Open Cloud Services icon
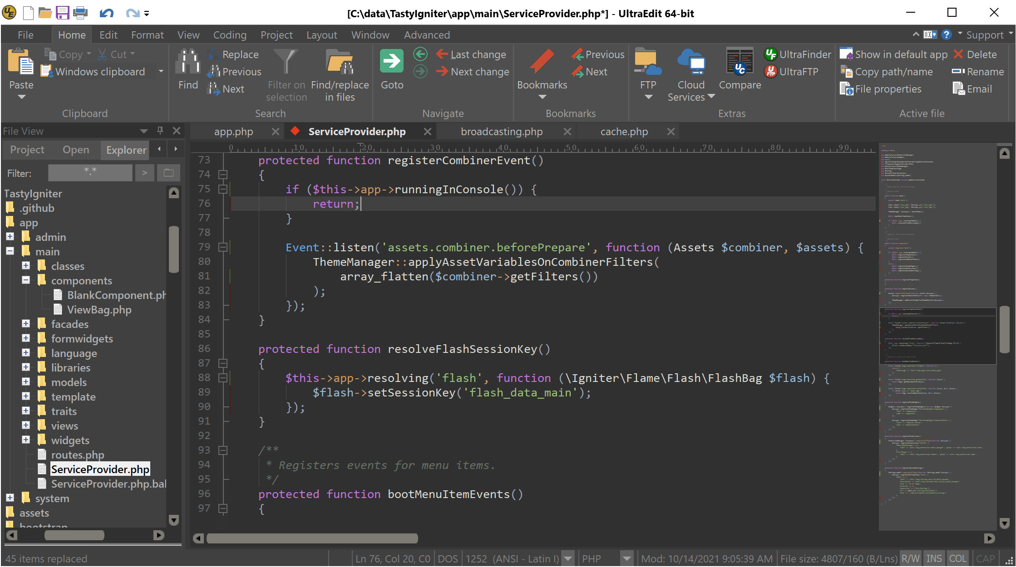Image resolution: width=1016 pixels, height=567 pixels. pyautogui.click(x=690, y=62)
